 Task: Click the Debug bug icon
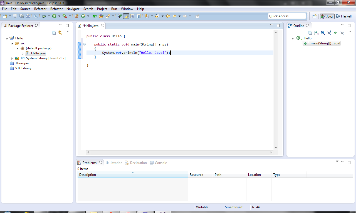pyautogui.click(x=44, y=16)
